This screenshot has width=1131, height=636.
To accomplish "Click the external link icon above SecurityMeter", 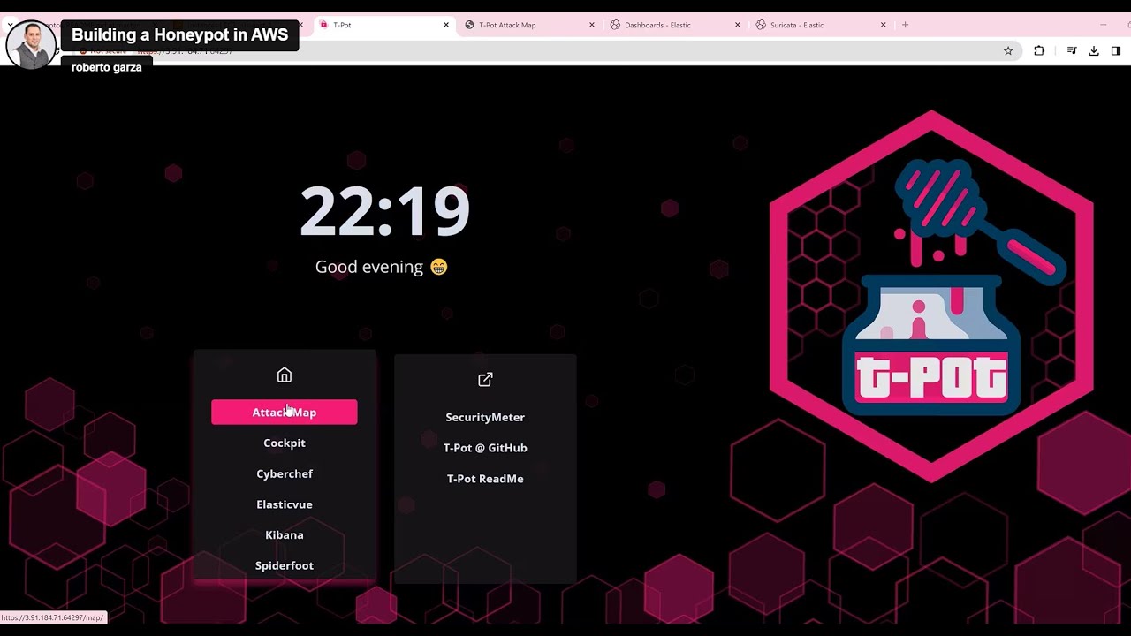I will [x=485, y=380].
